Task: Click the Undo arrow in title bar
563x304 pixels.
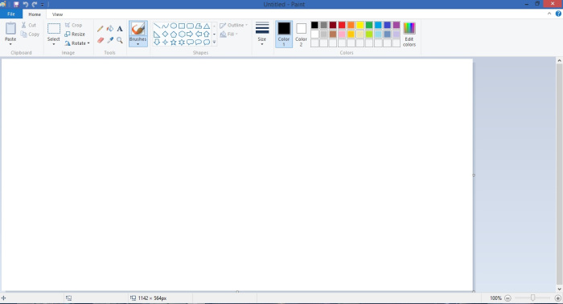Action: pos(26,4)
